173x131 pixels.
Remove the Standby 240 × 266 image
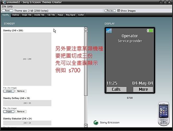coord(21,91)
